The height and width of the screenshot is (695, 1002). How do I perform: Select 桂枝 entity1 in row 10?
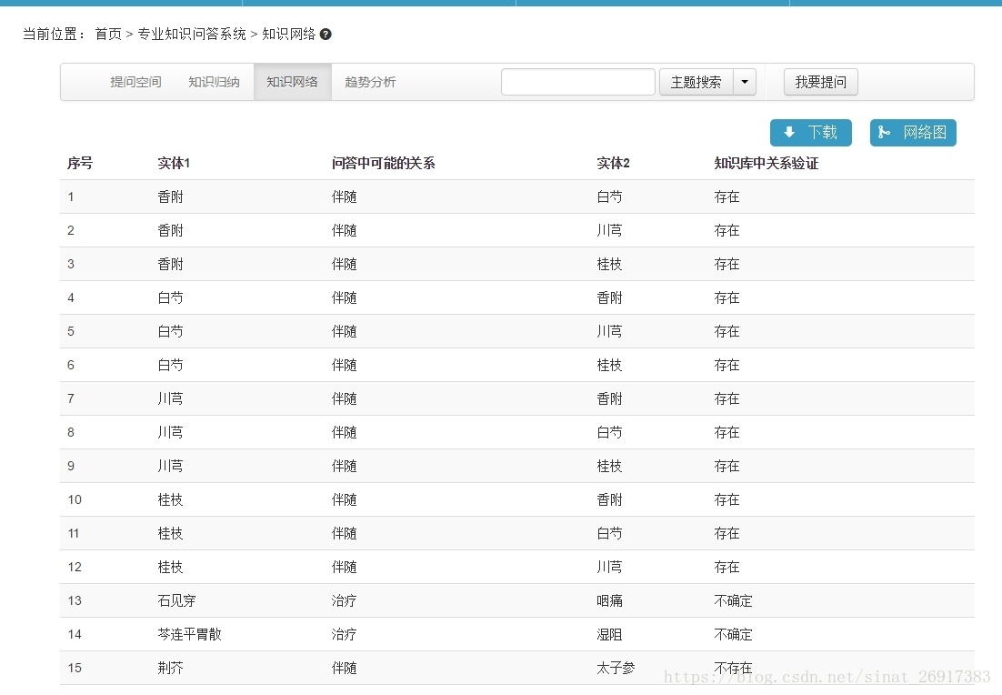point(171,500)
